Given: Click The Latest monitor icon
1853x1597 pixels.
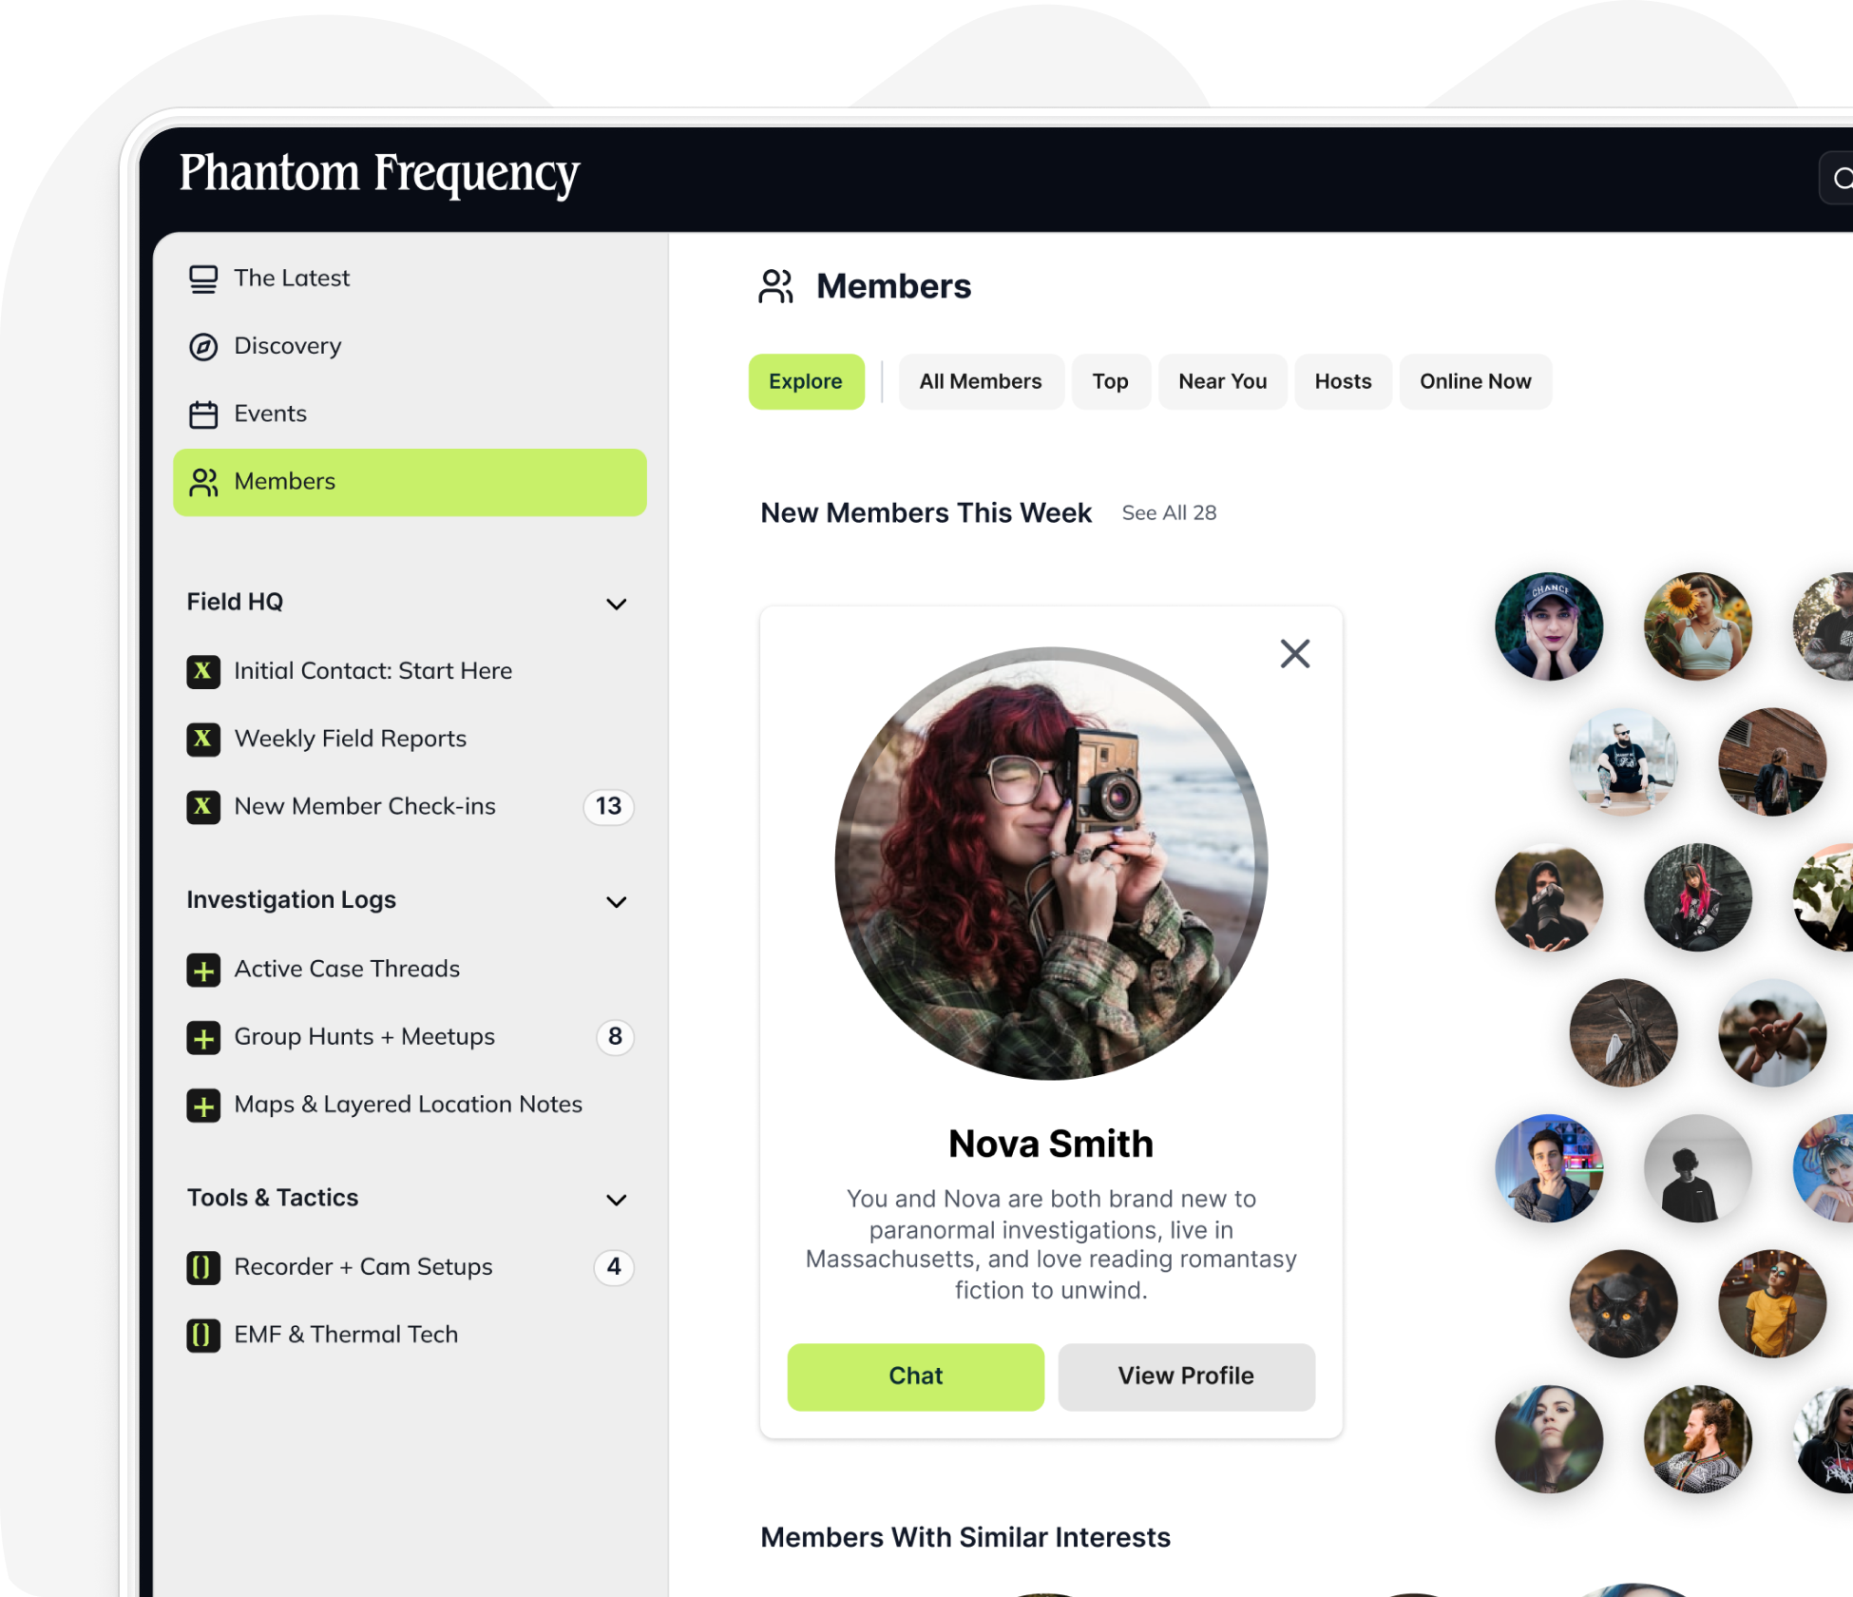Looking at the screenshot, I should coord(203,278).
